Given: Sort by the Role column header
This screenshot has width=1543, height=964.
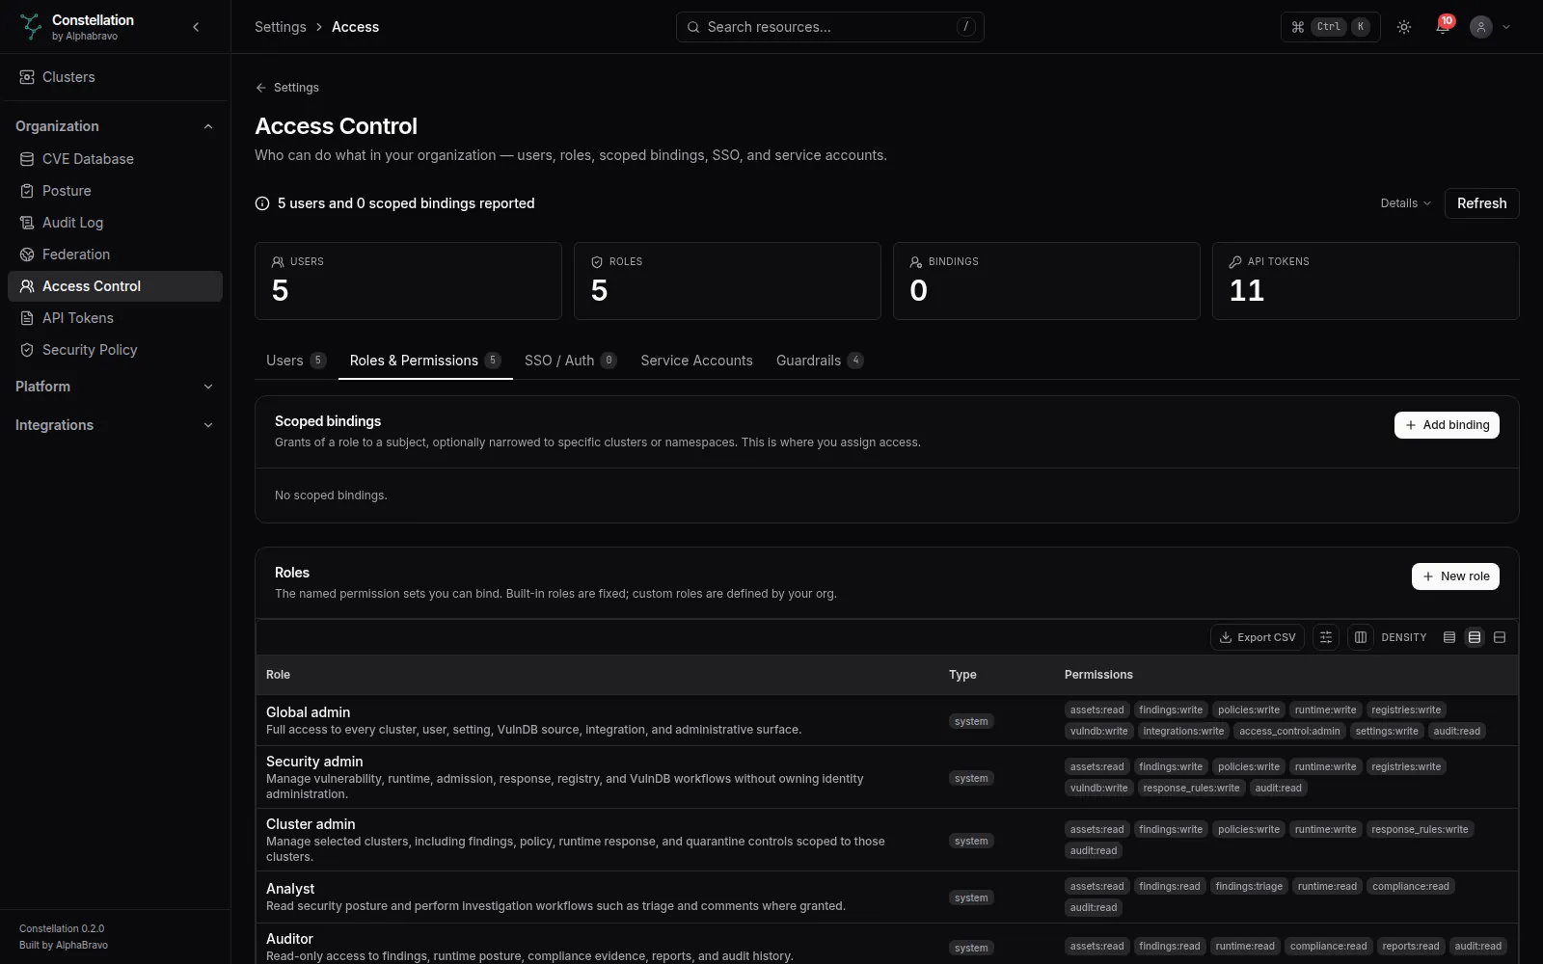Looking at the screenshot, I should pyautogui.click(x=278, y=675).
